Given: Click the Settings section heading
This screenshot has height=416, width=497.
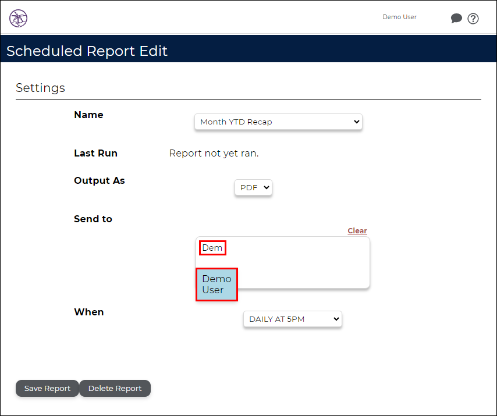Looking at the screenshot, I should tap(40, 88).
